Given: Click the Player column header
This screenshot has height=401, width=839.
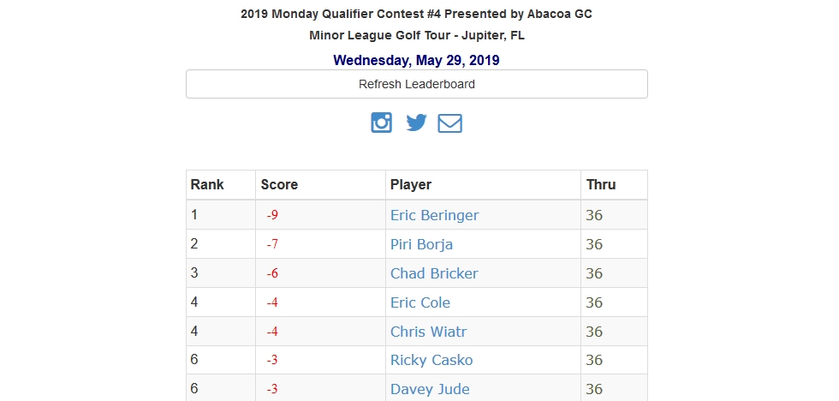Looking at the screenshot, I should 411,185.
